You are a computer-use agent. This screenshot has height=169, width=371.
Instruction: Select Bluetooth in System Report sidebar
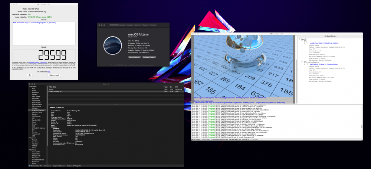[x=35, y=92]
